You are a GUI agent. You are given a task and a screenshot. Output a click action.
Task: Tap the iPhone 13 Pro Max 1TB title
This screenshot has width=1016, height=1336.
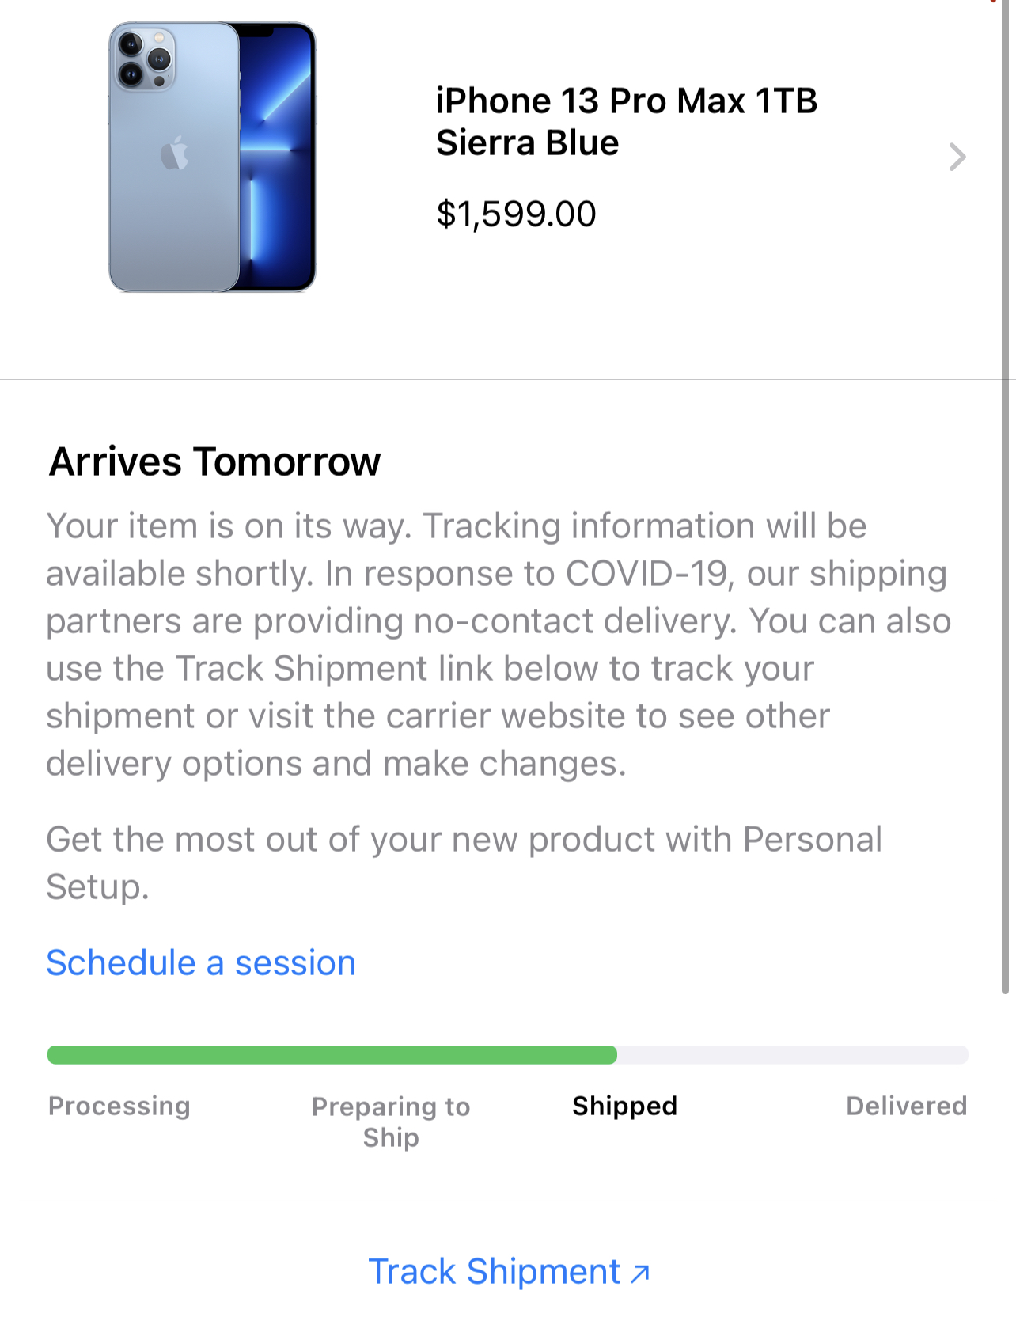[626, 101]
